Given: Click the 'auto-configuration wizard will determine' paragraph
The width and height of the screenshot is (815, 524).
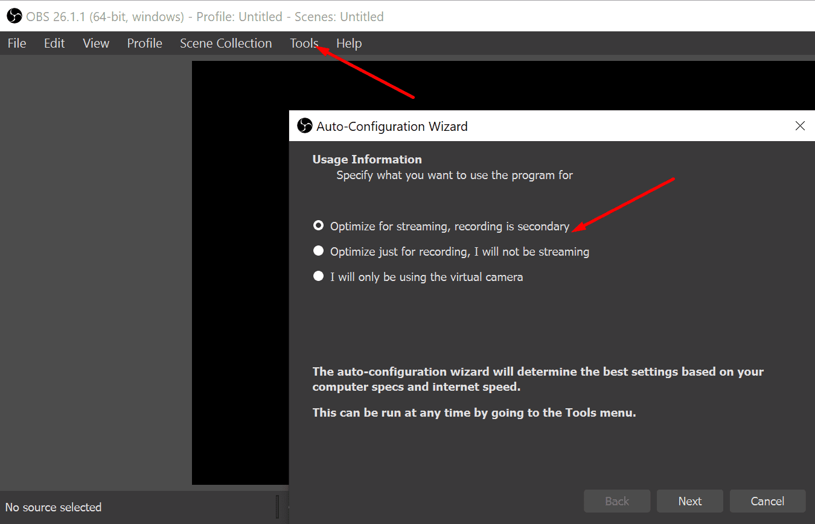Looking at the screenshot, I should pos(538,379).
